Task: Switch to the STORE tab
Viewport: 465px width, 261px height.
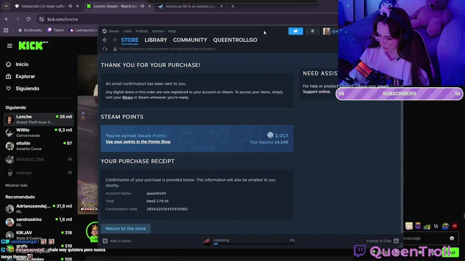Action: [x=130, y=40]
